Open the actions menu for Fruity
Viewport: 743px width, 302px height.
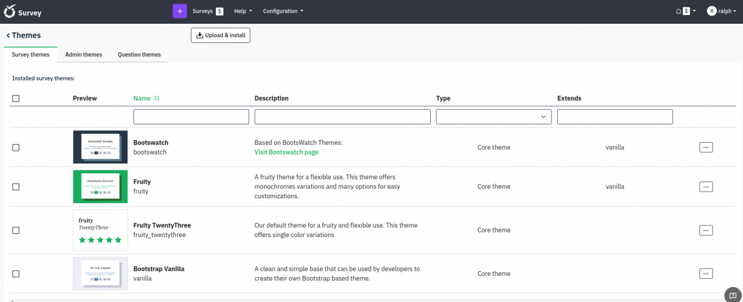coord(706,187)
